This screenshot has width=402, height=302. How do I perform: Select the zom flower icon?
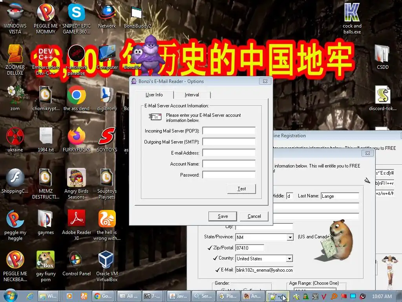coord(15,99)
